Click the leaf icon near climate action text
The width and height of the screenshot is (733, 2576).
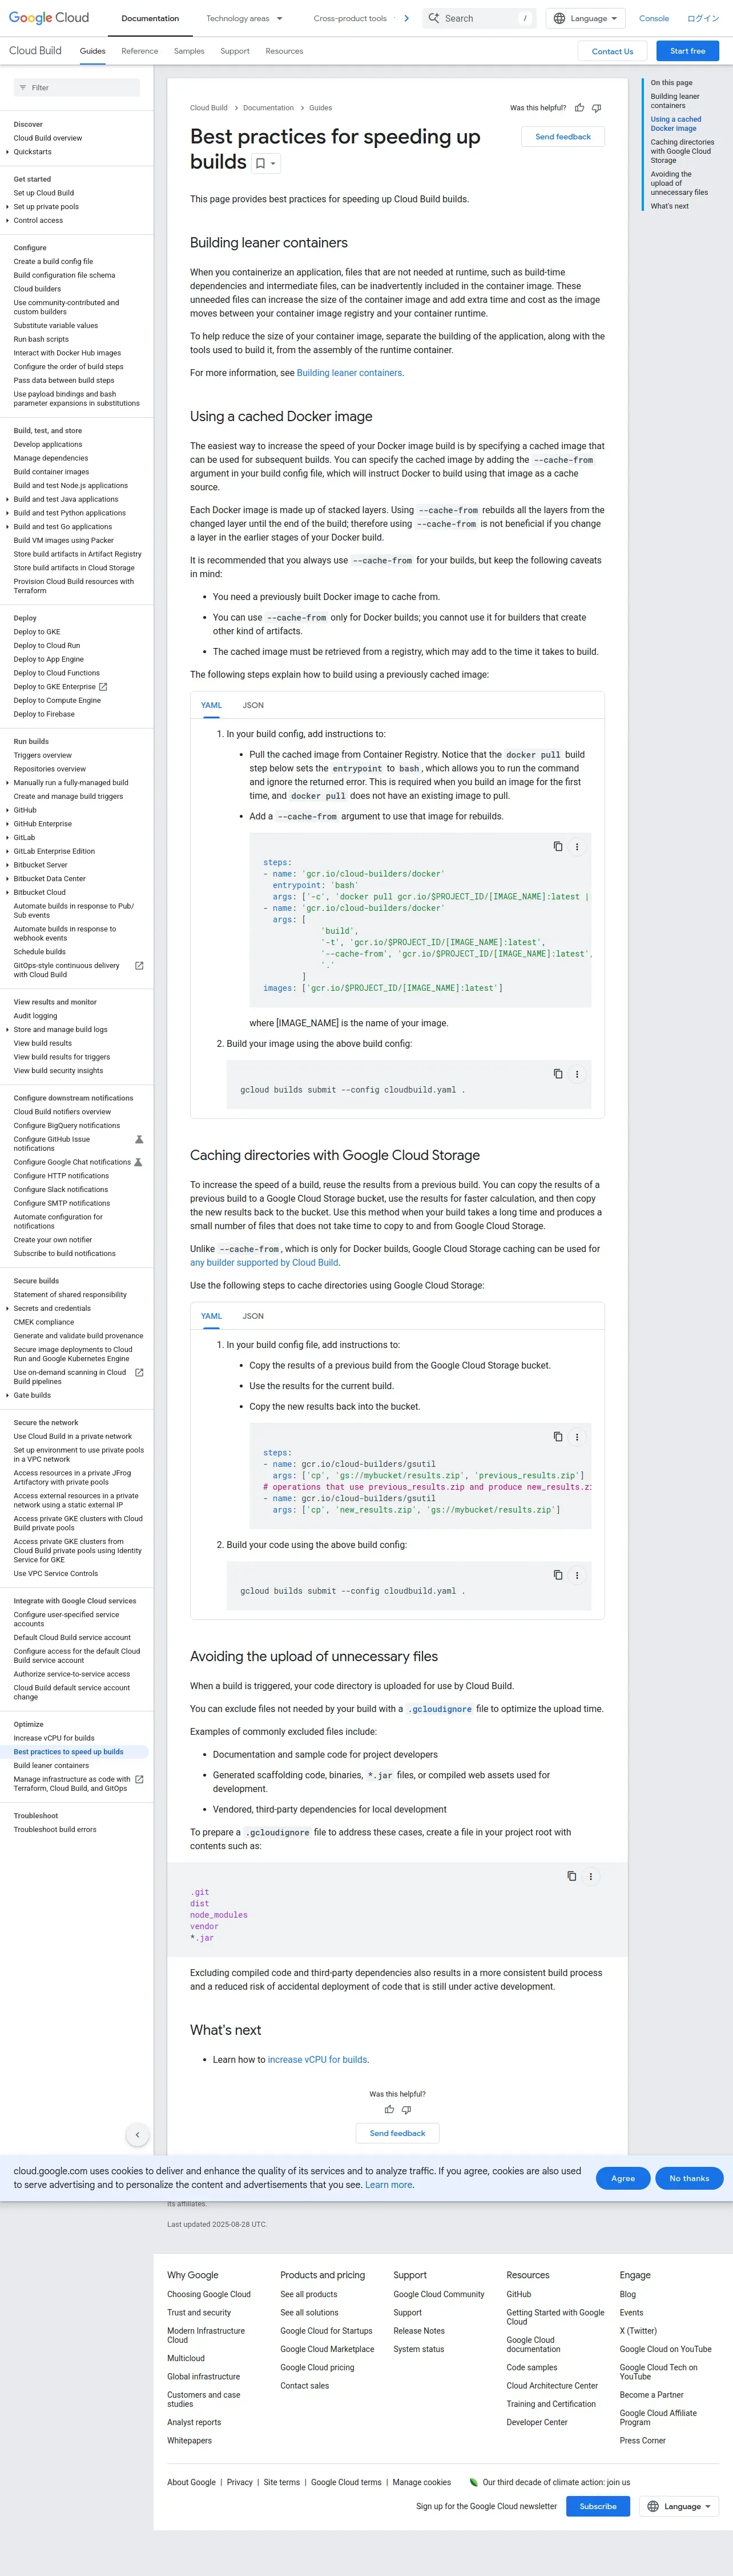coord(473,2481)
